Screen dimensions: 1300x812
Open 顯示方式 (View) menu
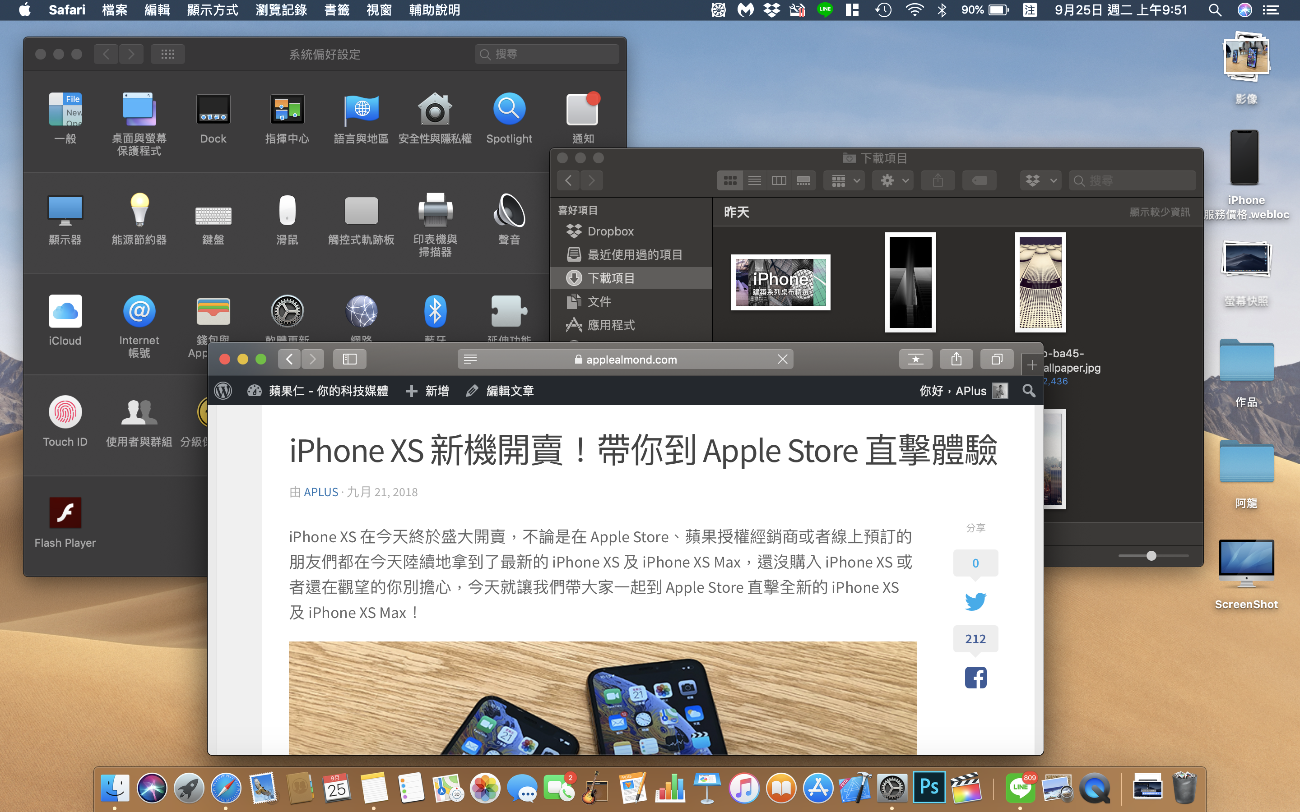pos(212,9)
